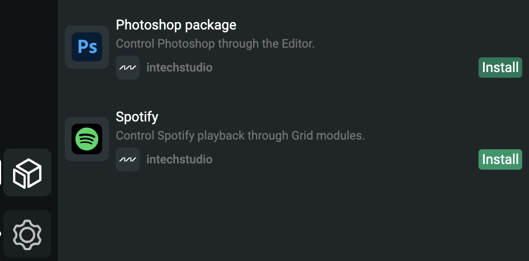Click blank space right of Photoshop package title
Screen dimensions: 529x261
coord(369,25)
